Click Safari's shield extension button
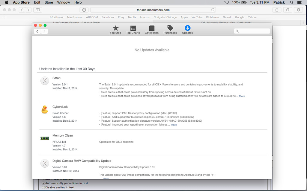The height and width of the screenshot is (191, 307). 84,10
